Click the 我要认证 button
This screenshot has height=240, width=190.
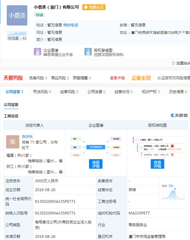pyautogui.click(x=94, y=7)
